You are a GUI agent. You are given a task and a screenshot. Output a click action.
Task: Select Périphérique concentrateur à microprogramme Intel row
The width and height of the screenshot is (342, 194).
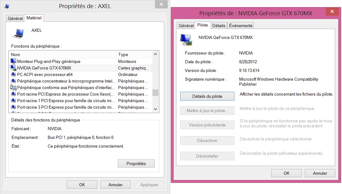coord(81,81)
